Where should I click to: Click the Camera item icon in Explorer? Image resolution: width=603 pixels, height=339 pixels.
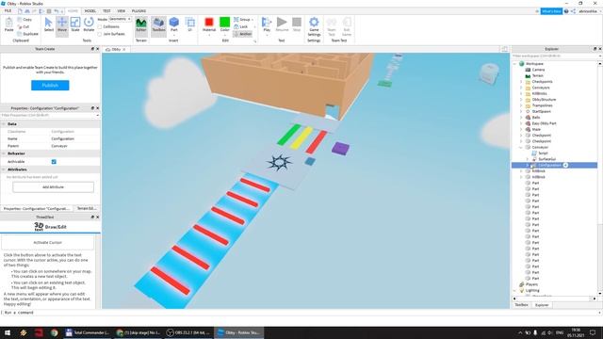tap(528, 70)
